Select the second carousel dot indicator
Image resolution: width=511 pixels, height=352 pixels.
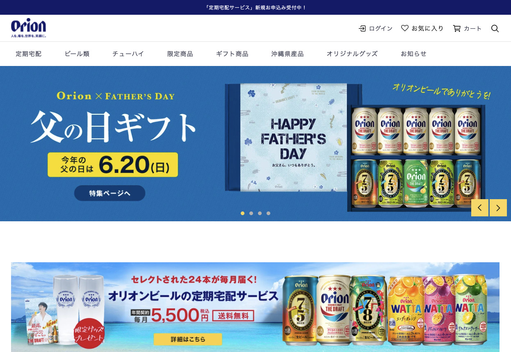click(x=251, y=213)
